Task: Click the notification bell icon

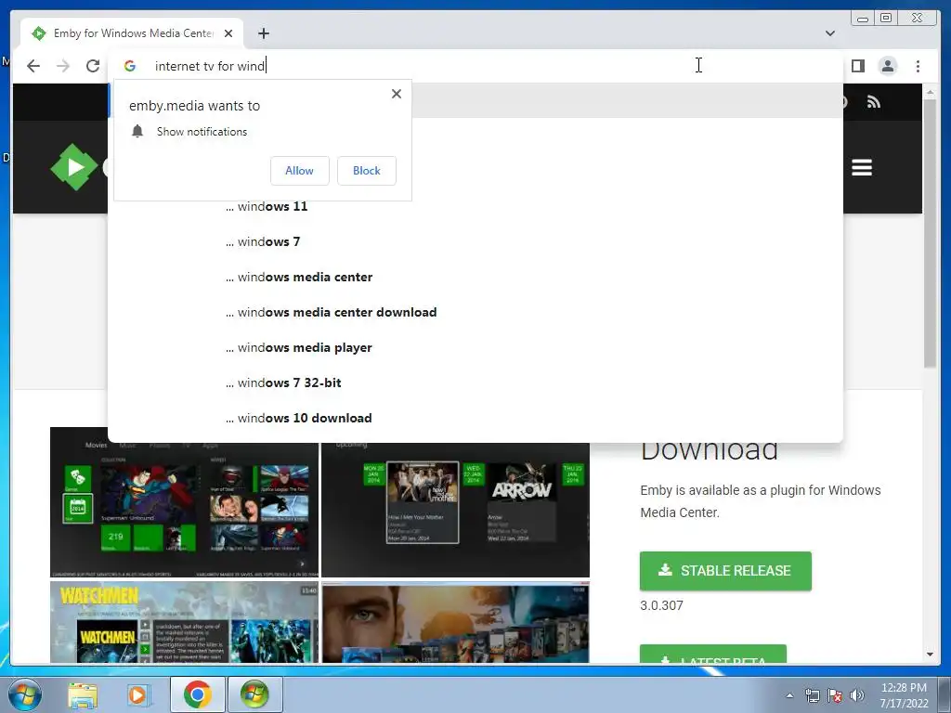Action: pyautogui.click(x=137, y=131)
